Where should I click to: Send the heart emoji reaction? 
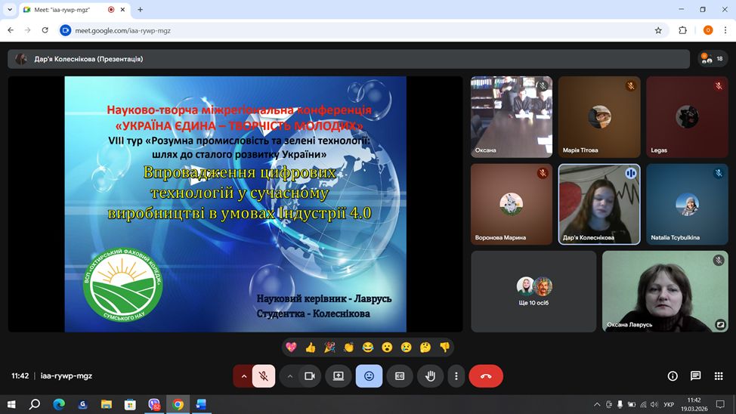(x=291, y=348)
